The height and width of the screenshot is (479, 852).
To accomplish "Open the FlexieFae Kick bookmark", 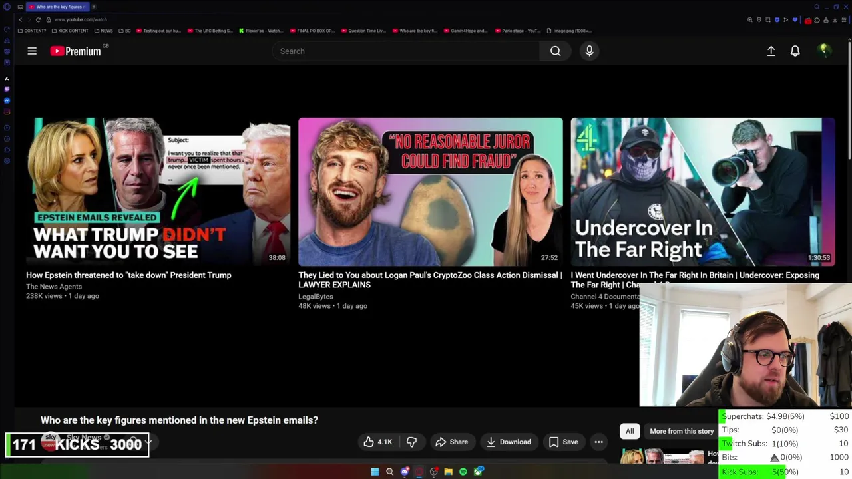I will 261,31.
